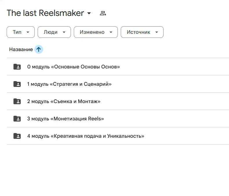Click the caret inside the Тип chip
229x196 pixels.
tap(28, 32)
